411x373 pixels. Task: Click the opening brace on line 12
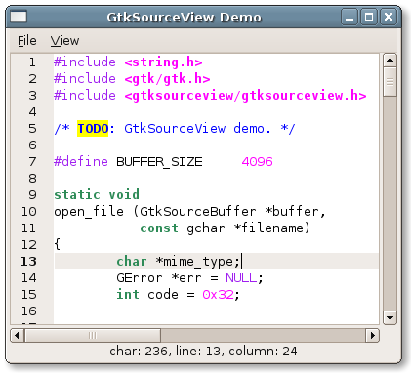pos(57,244)
